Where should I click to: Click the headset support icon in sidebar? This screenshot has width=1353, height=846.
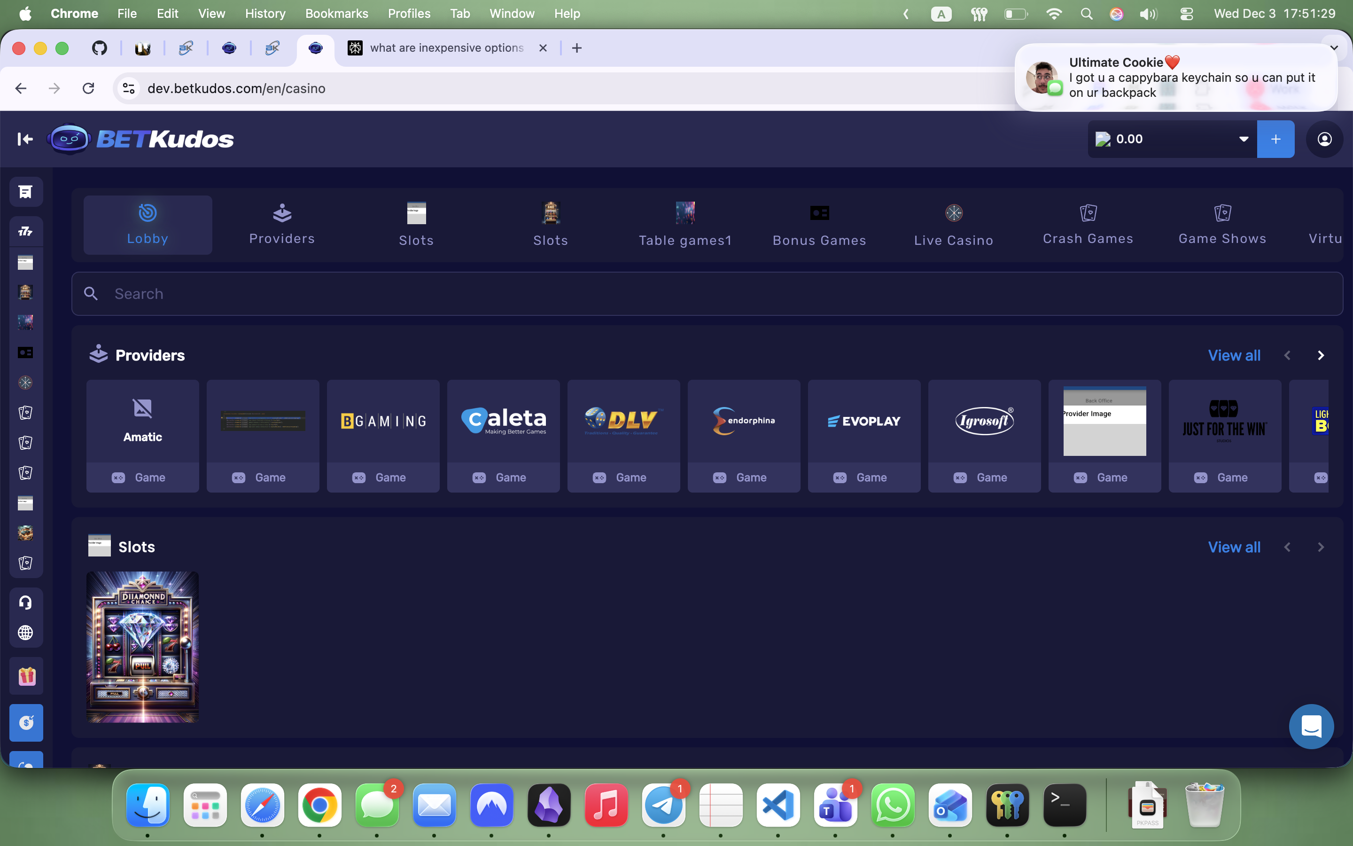pos(26,603)
